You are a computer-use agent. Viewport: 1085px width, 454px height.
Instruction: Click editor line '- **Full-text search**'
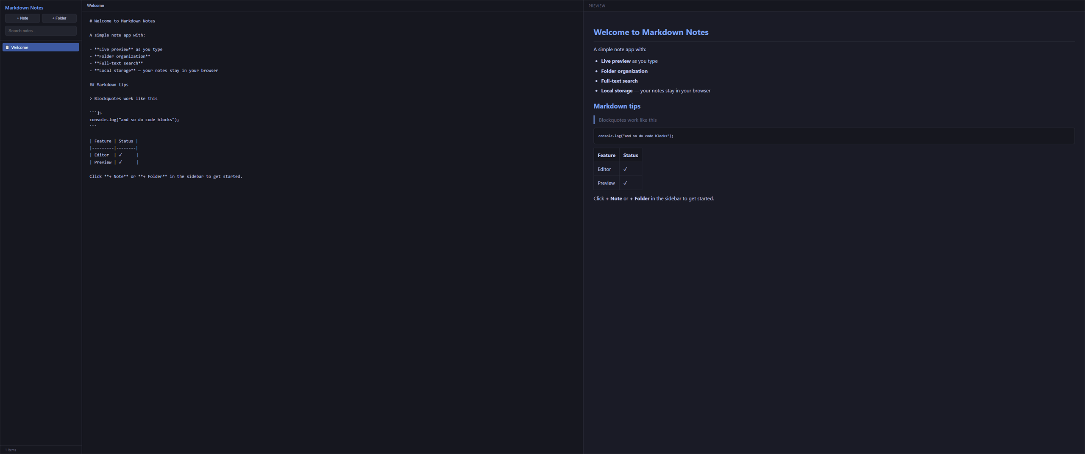116,63
